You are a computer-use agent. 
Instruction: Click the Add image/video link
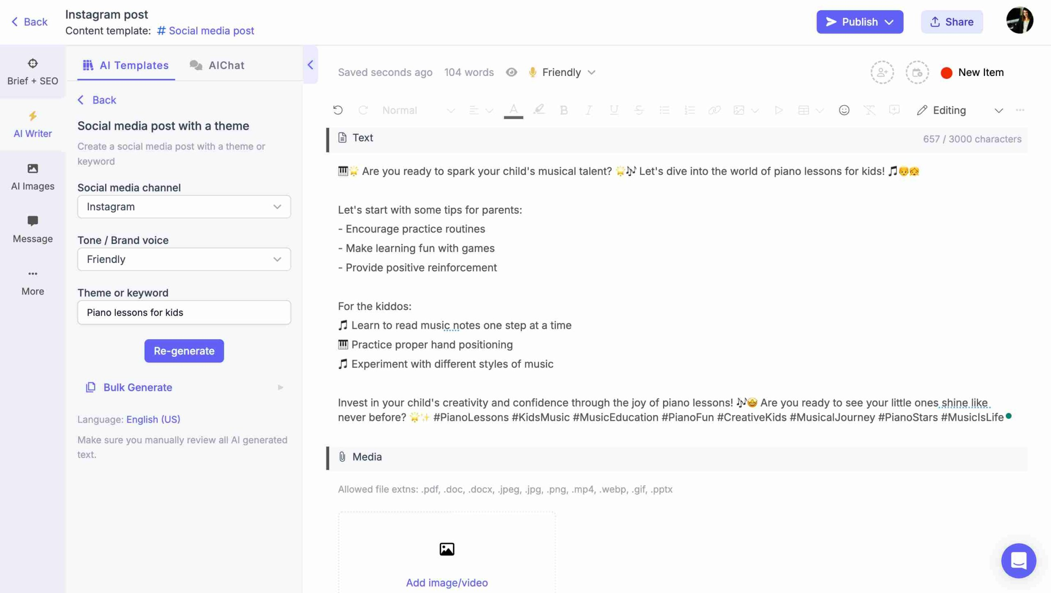click(446, 582)
